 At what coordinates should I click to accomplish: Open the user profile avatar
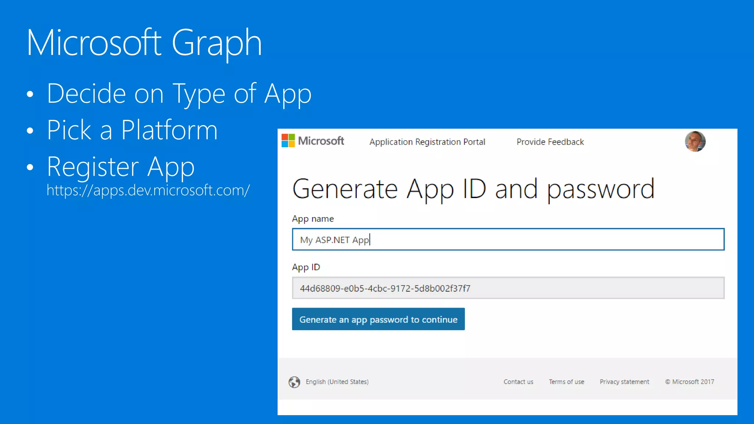click(x=695, y=141)
